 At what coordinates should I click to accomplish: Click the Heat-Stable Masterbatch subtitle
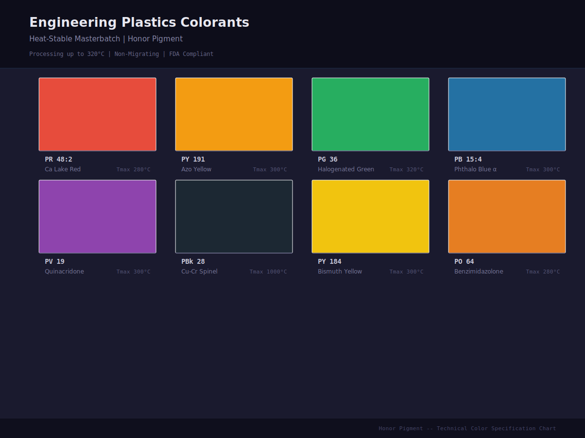pos(106,38)
